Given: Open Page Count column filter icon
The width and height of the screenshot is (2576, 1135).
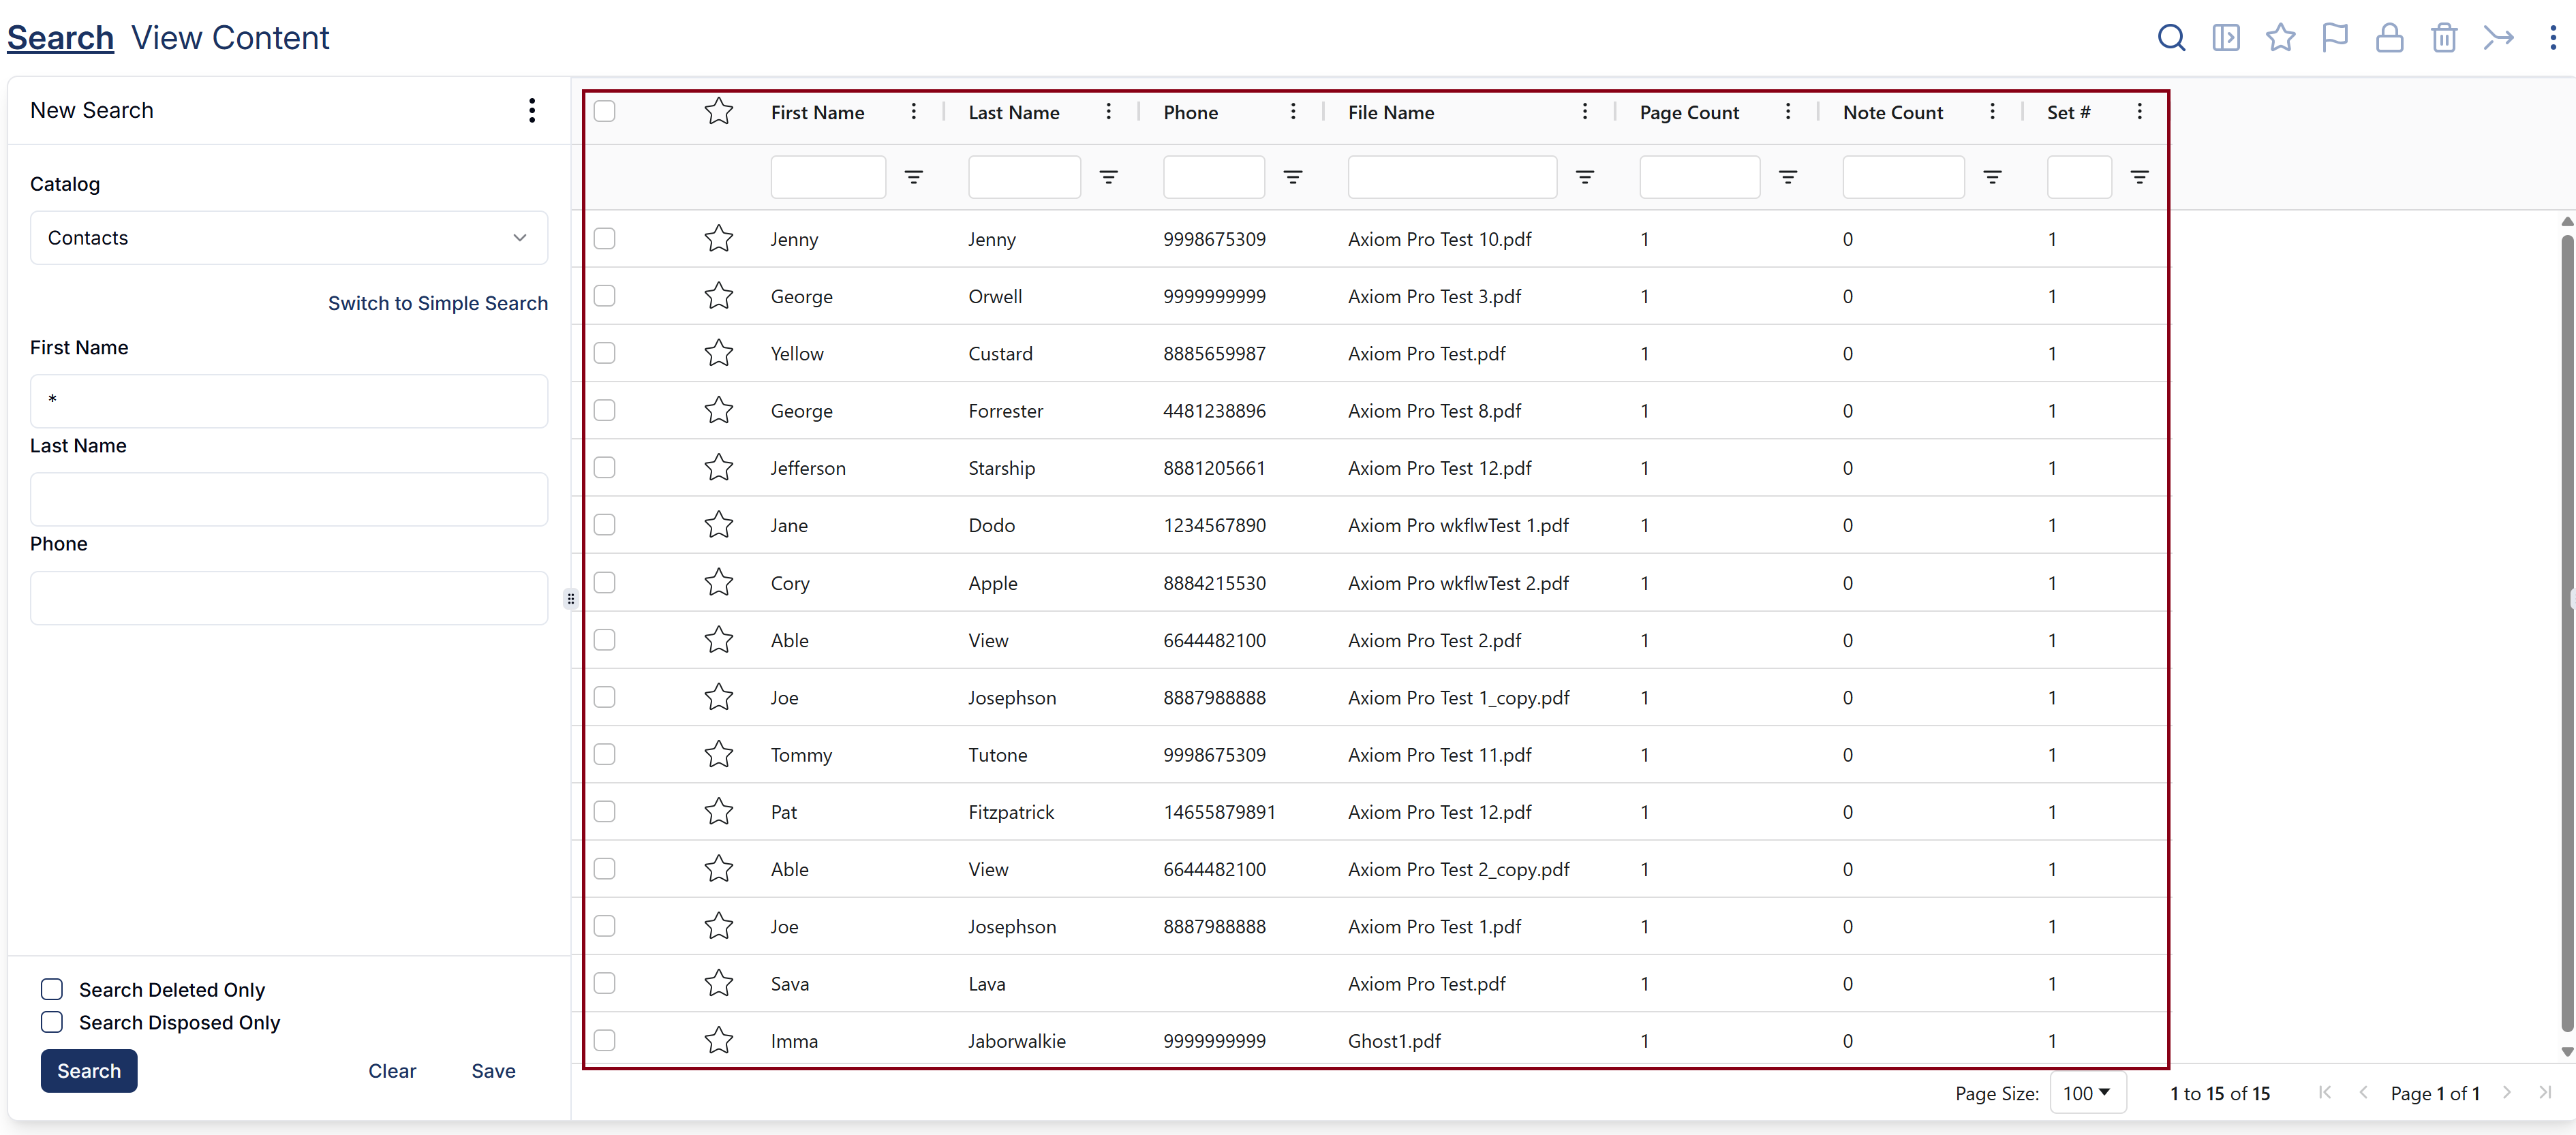Looking at the screenshot, I should pyautogui.click(x=1788, y=177).
